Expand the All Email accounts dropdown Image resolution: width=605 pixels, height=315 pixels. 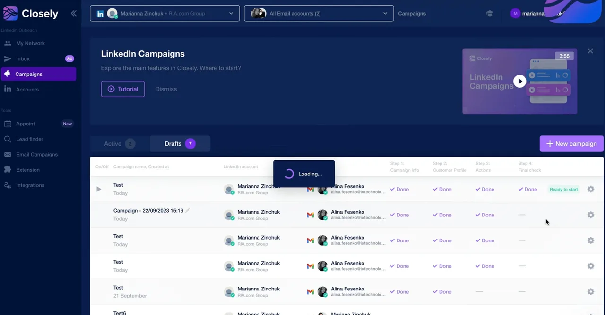pos(319,13)
